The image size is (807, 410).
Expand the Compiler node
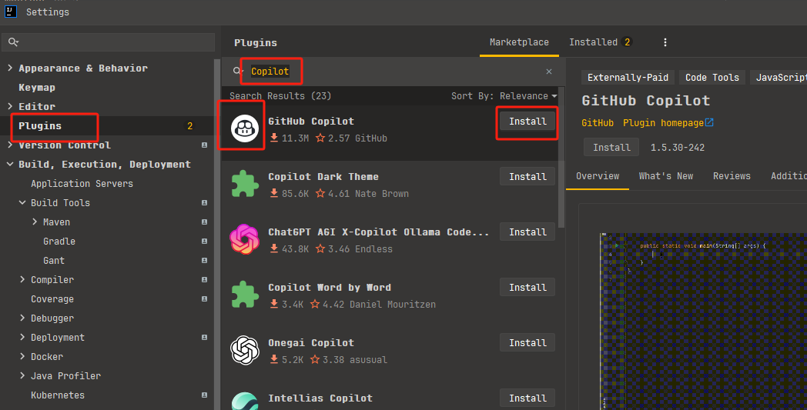pos(22,279)
